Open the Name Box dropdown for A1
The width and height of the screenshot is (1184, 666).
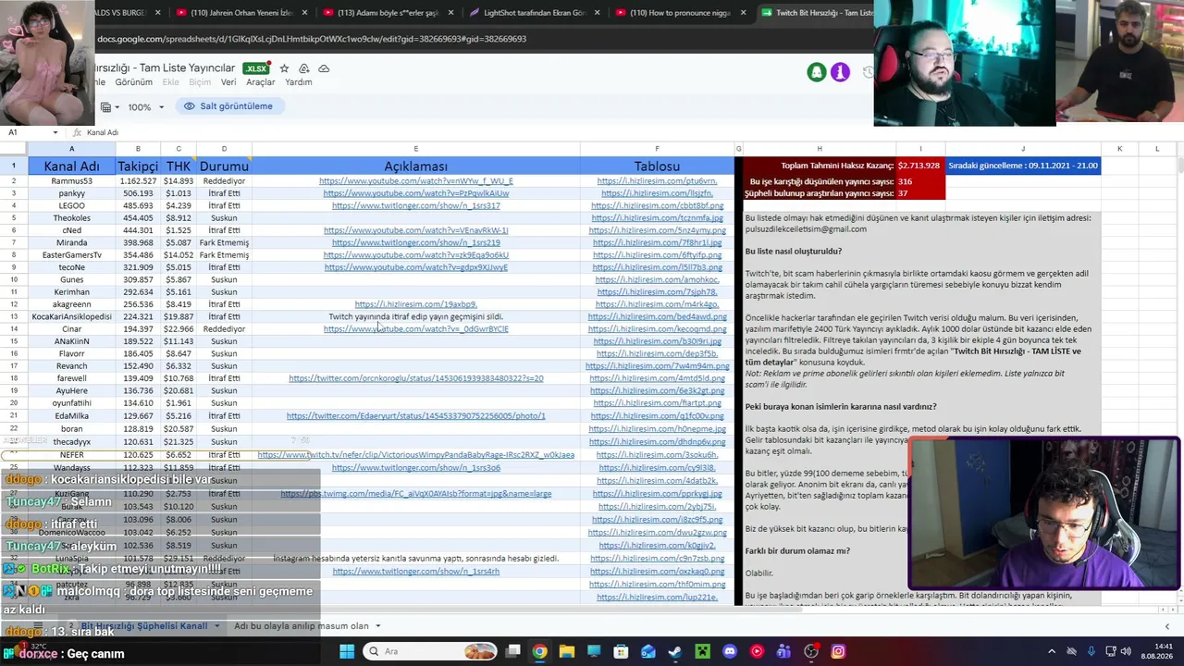tap(55, 132)
